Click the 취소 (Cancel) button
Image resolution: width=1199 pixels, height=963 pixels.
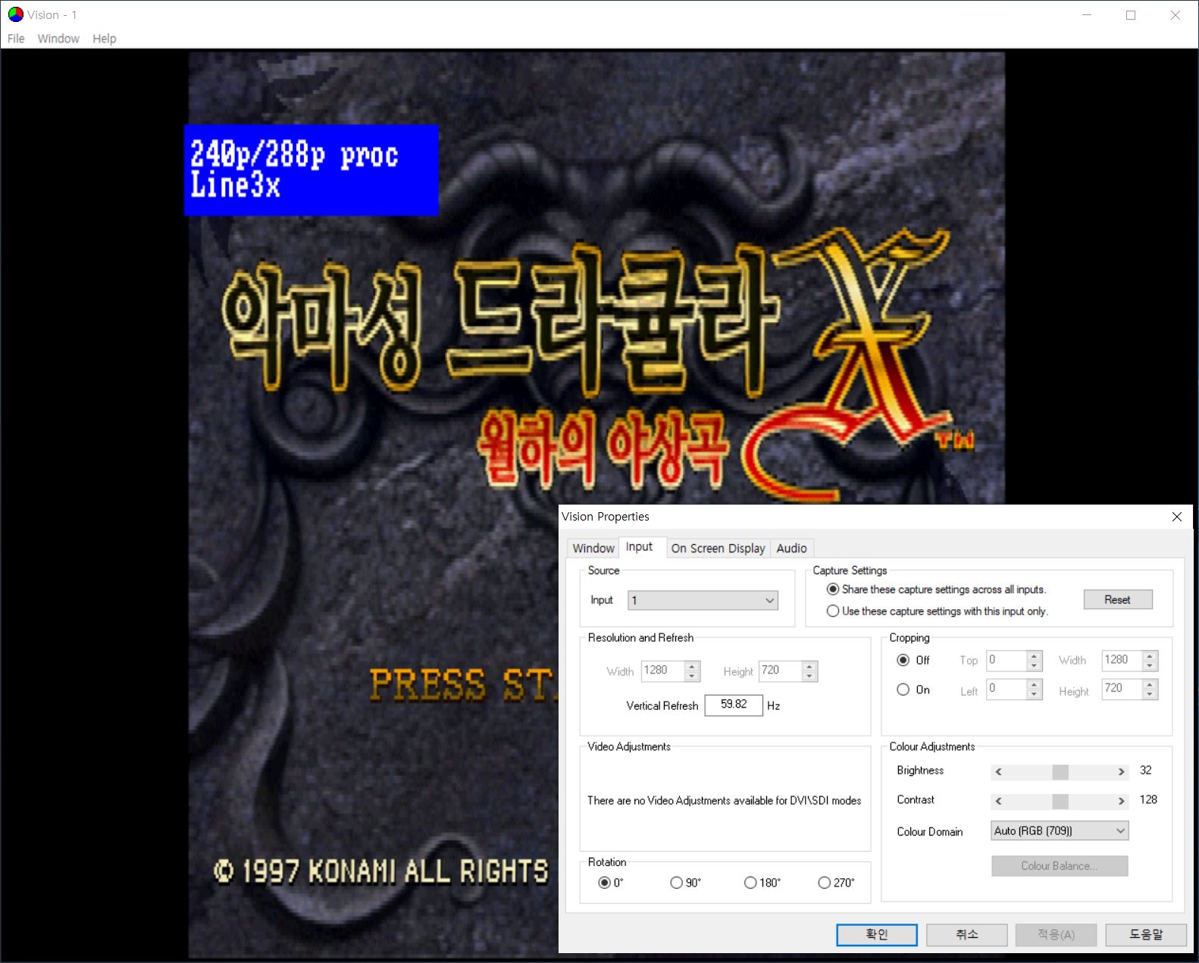pyautogui.click(x=967, y=935)
